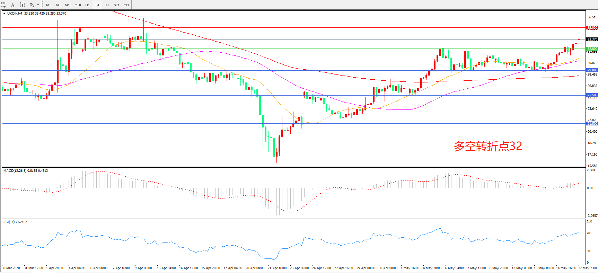Select the Fibonacci retracement tool icon

pos(3,5)
